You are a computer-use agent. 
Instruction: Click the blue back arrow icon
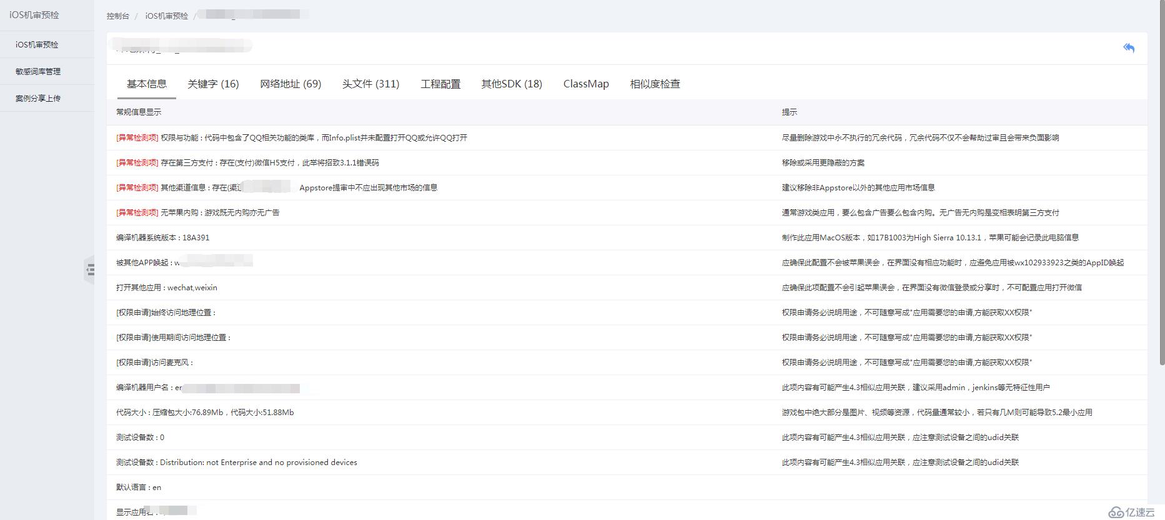1129,48
